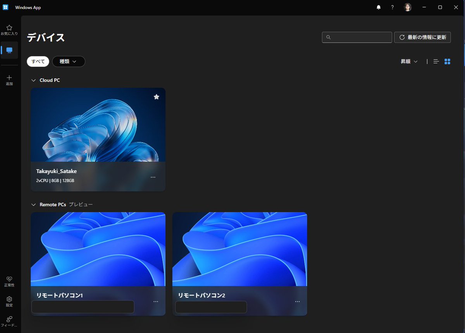The width and height of the screenshot is (465, 333).
Task: Minimize the Windows App window
Action: pos(424,7)
